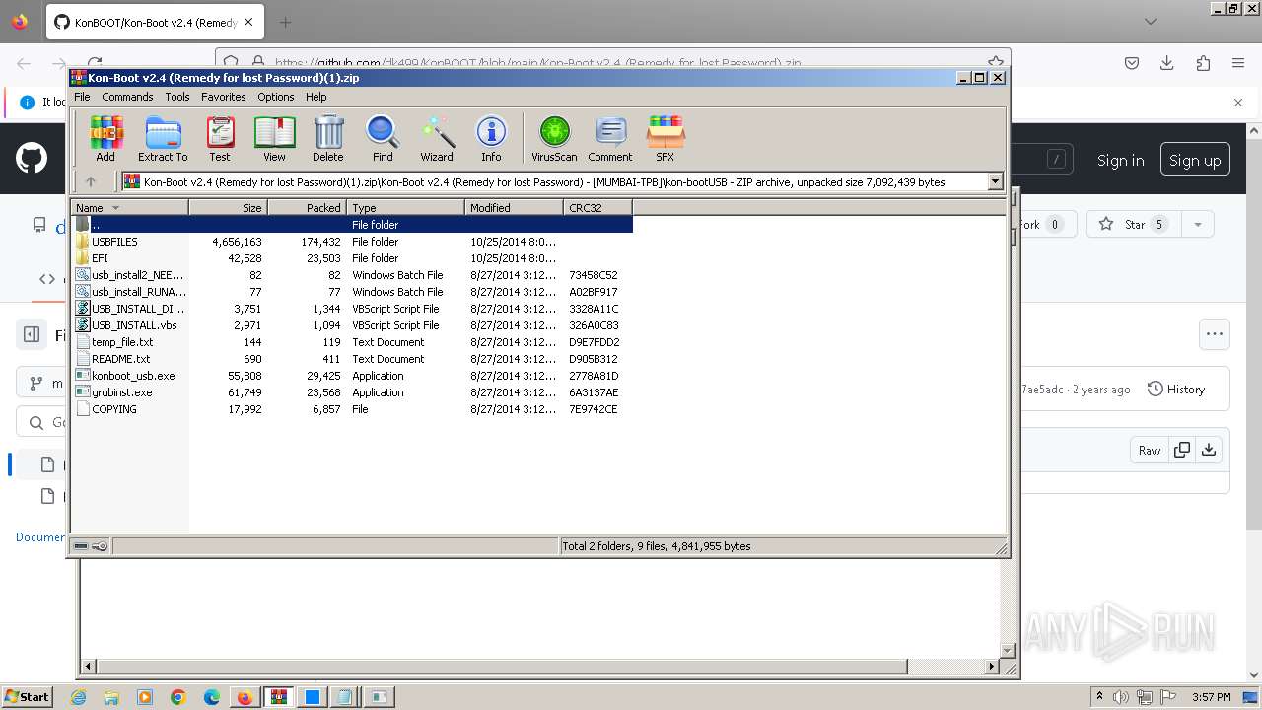
Task: Open the star list dropdown arrow
Action: click(x=1197, y=224)
